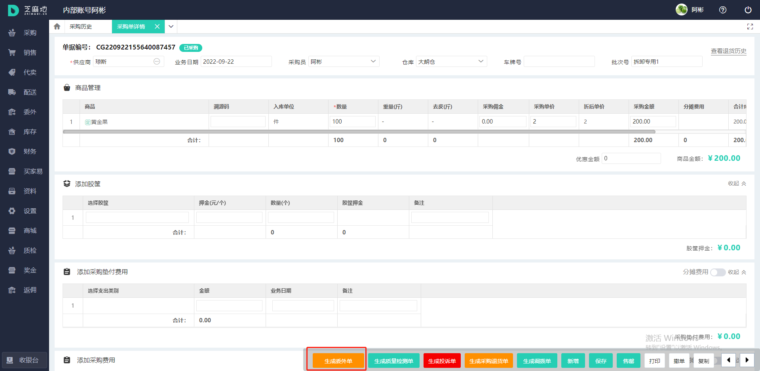This screenshot has width=760, height=371.
Task: Click the 选择胶筐 input field
Action: pyautogui.click(x=137, y=217)
